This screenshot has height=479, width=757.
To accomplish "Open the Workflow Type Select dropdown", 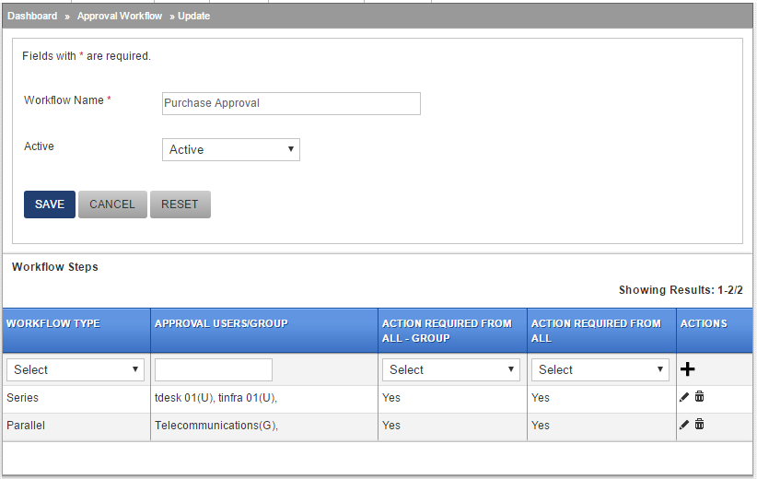I will coord(76,370).
